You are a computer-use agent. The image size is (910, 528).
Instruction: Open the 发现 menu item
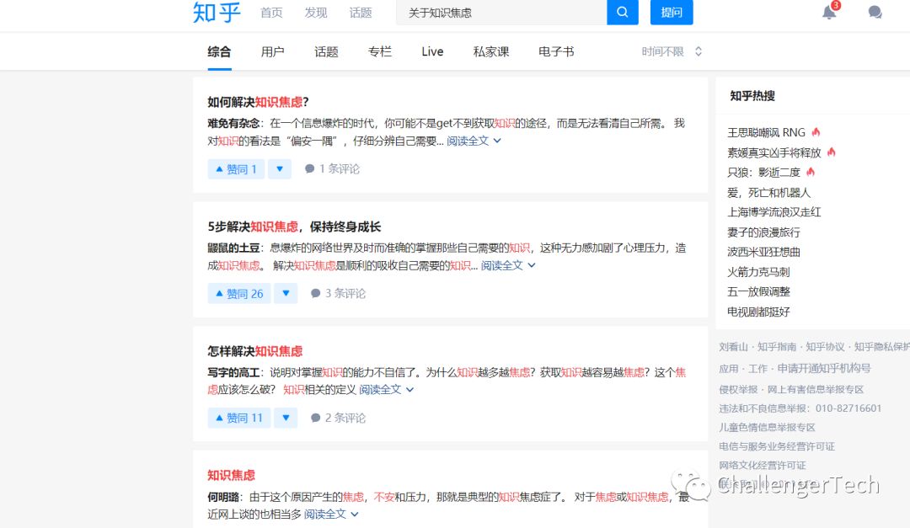[x=315, y=13]
